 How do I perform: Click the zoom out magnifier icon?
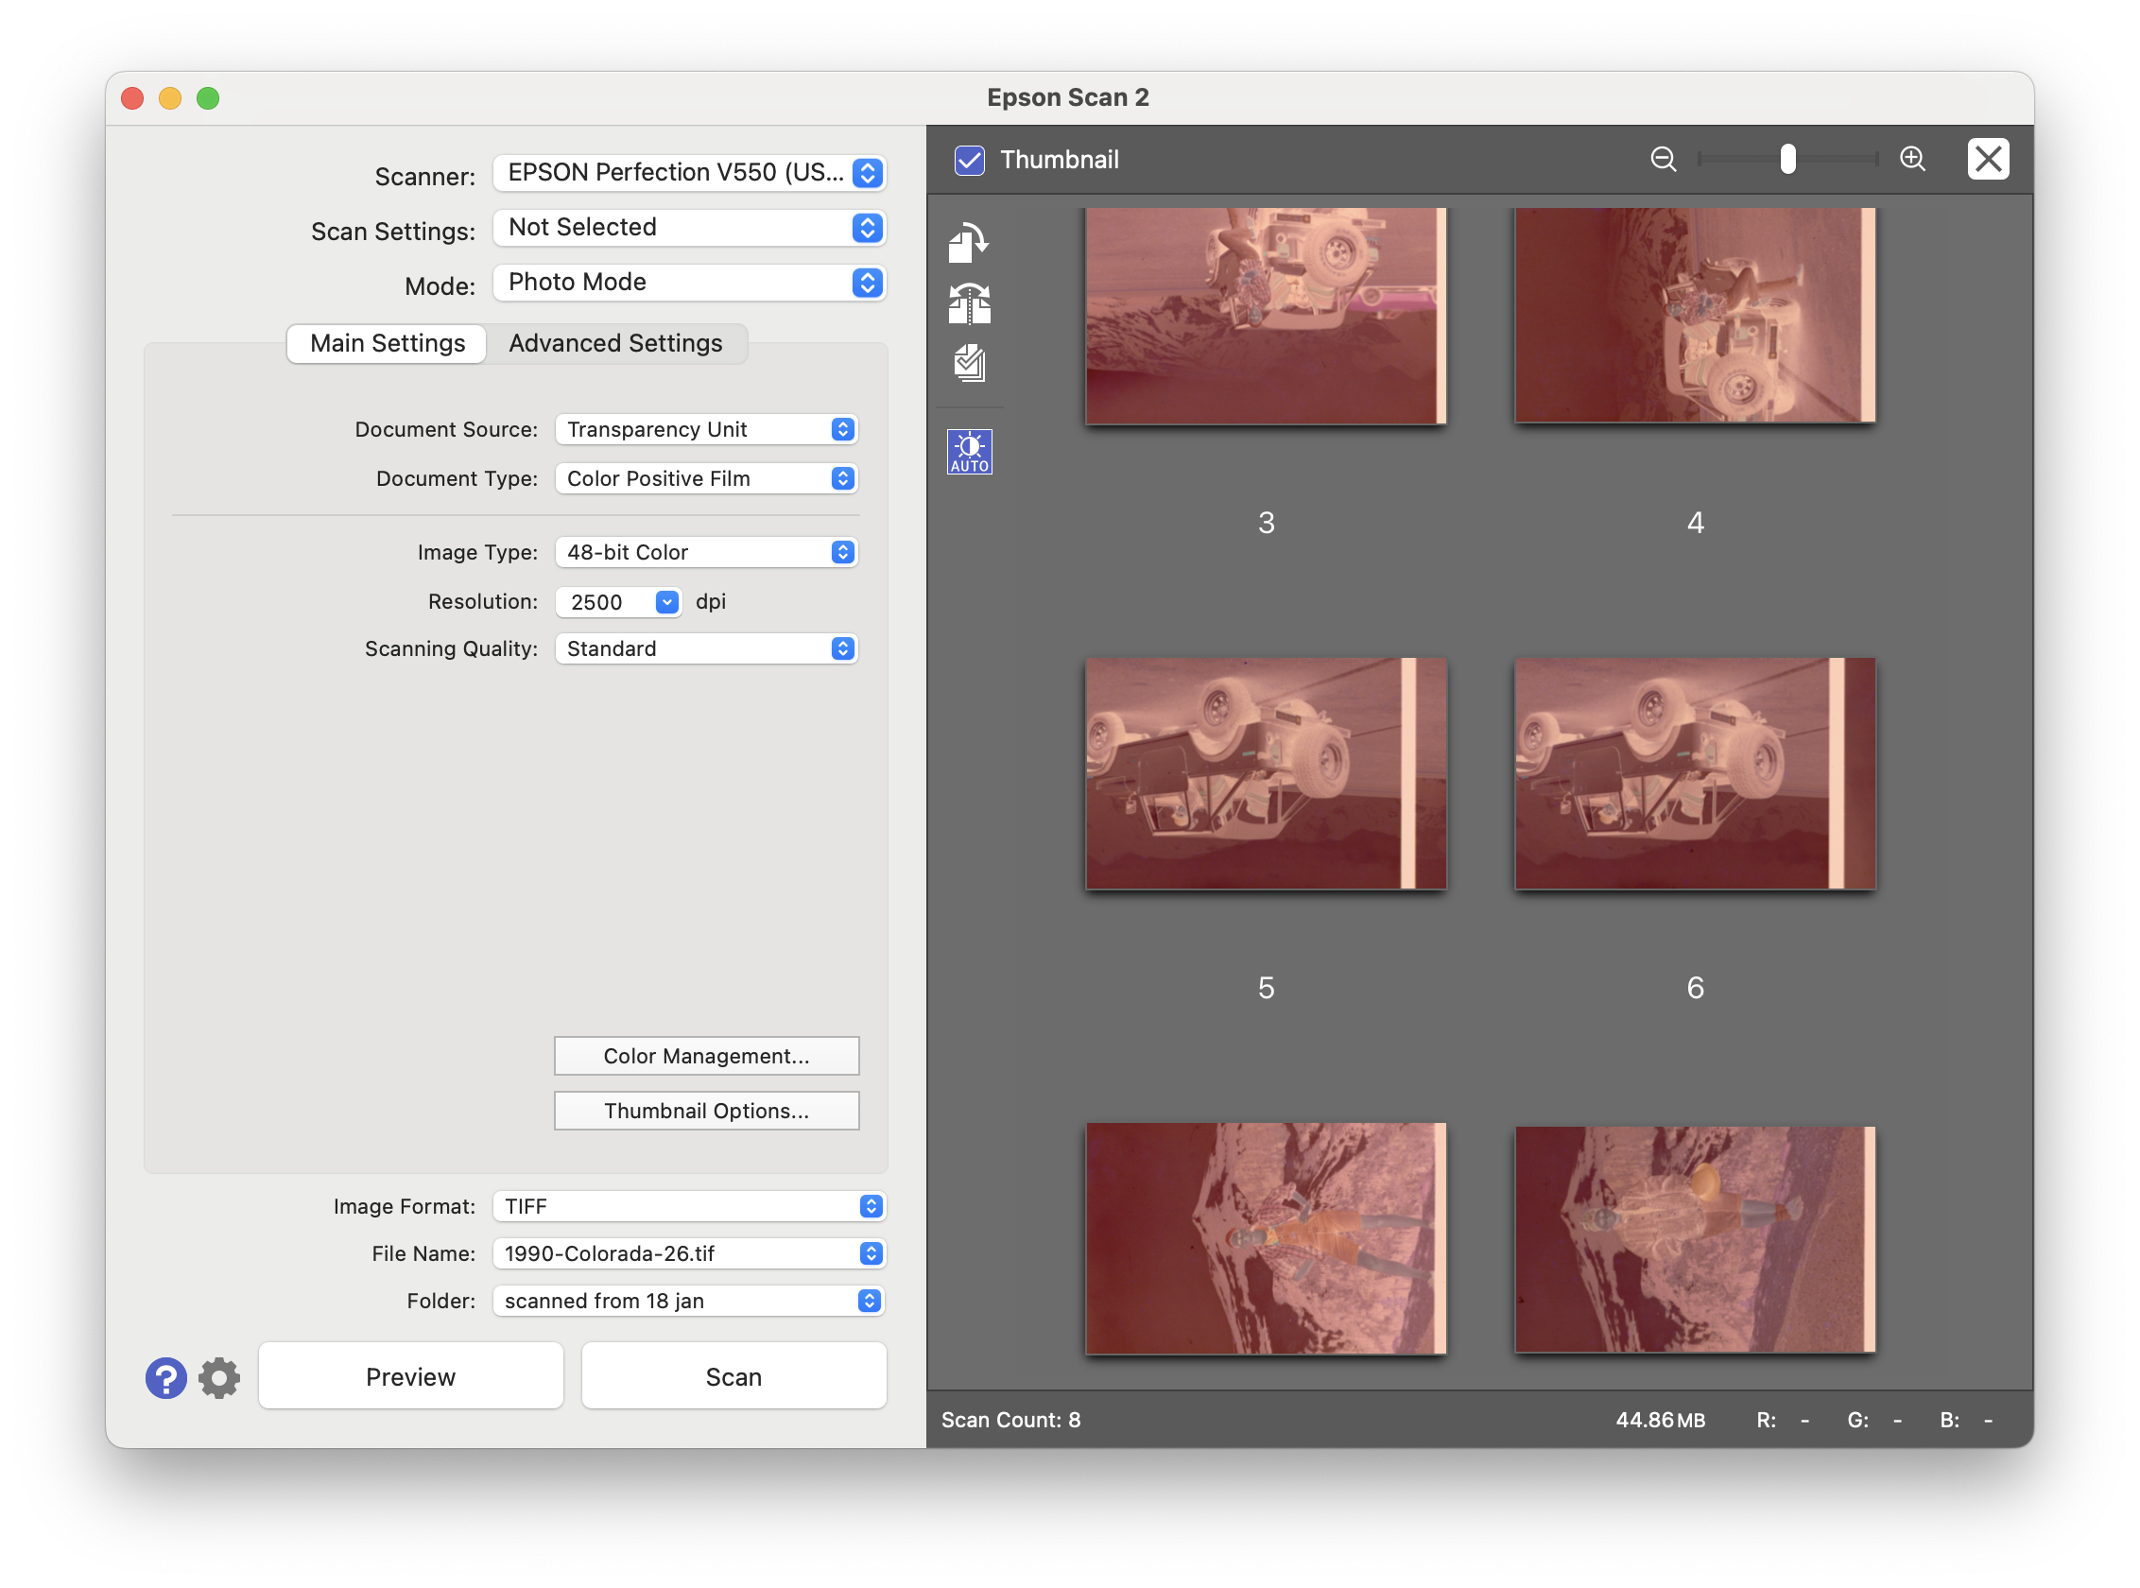(1663, 160)
